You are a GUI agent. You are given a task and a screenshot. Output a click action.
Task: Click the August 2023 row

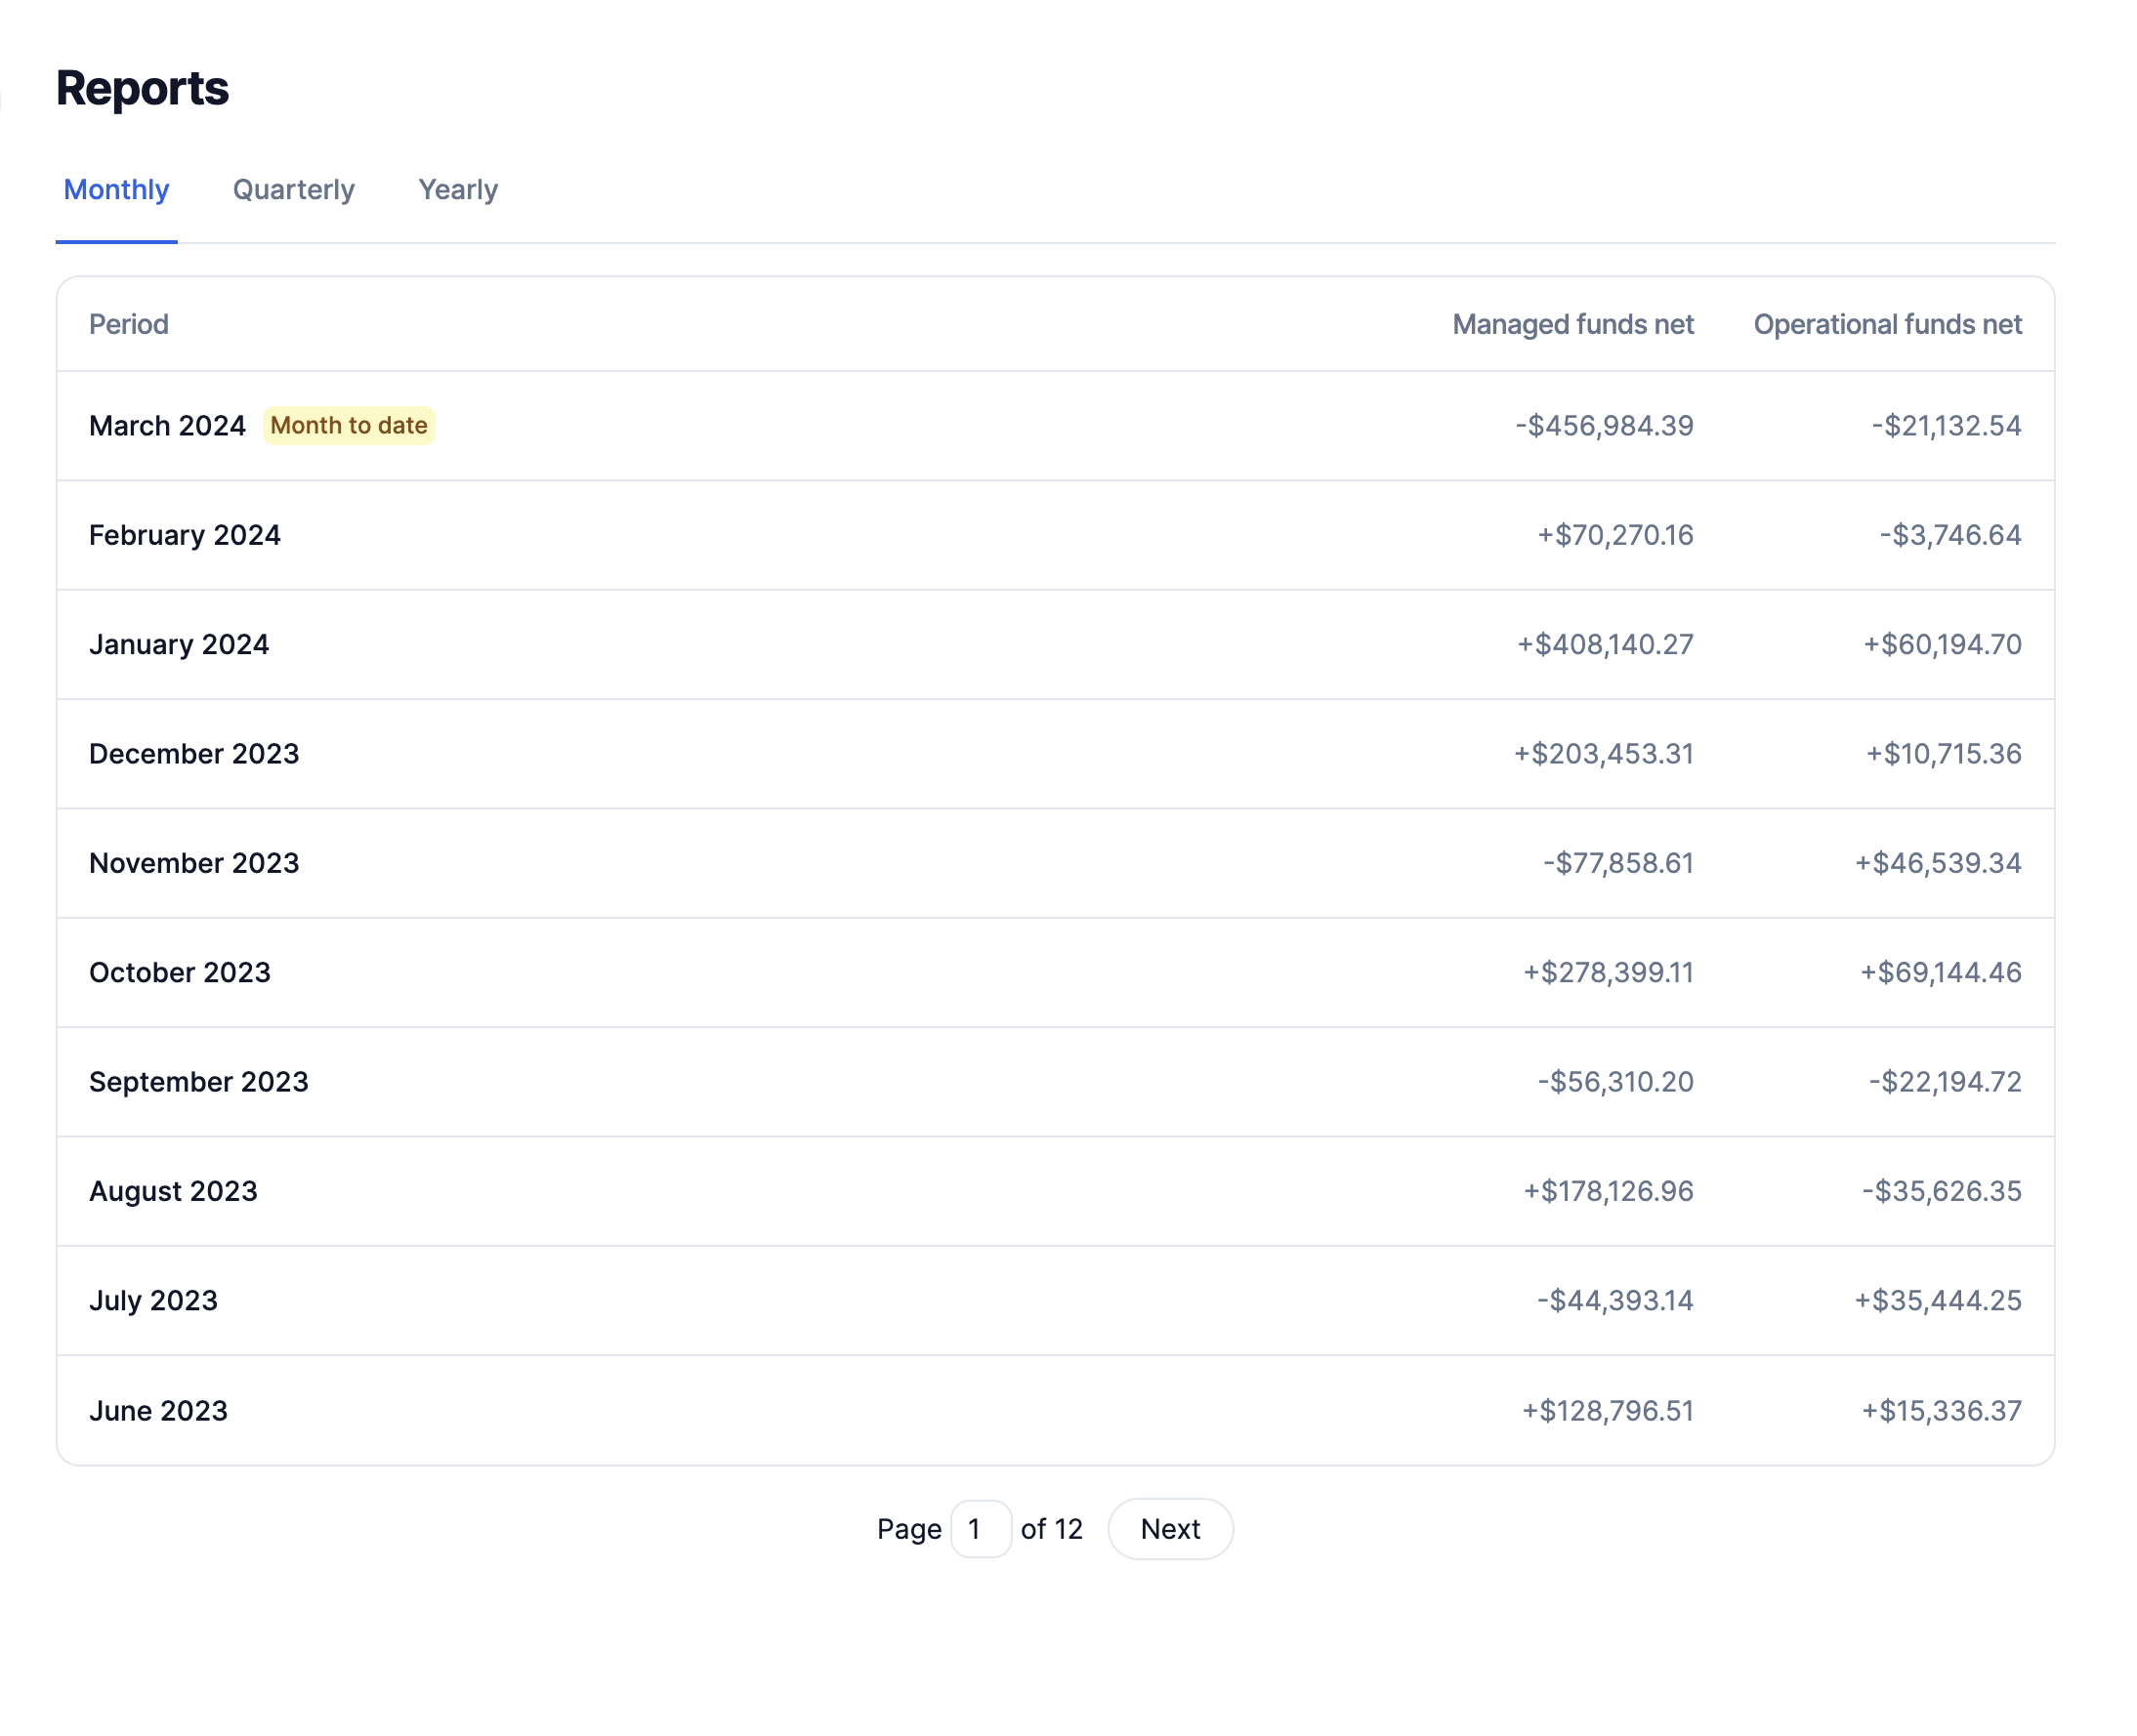[x=173, y=1191]
